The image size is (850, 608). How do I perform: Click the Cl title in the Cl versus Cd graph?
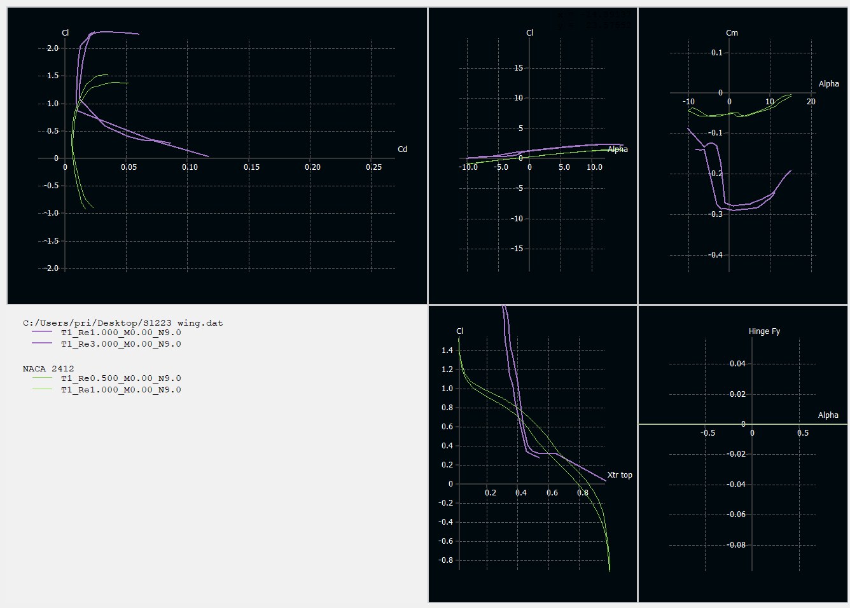[x=66, y=33]
